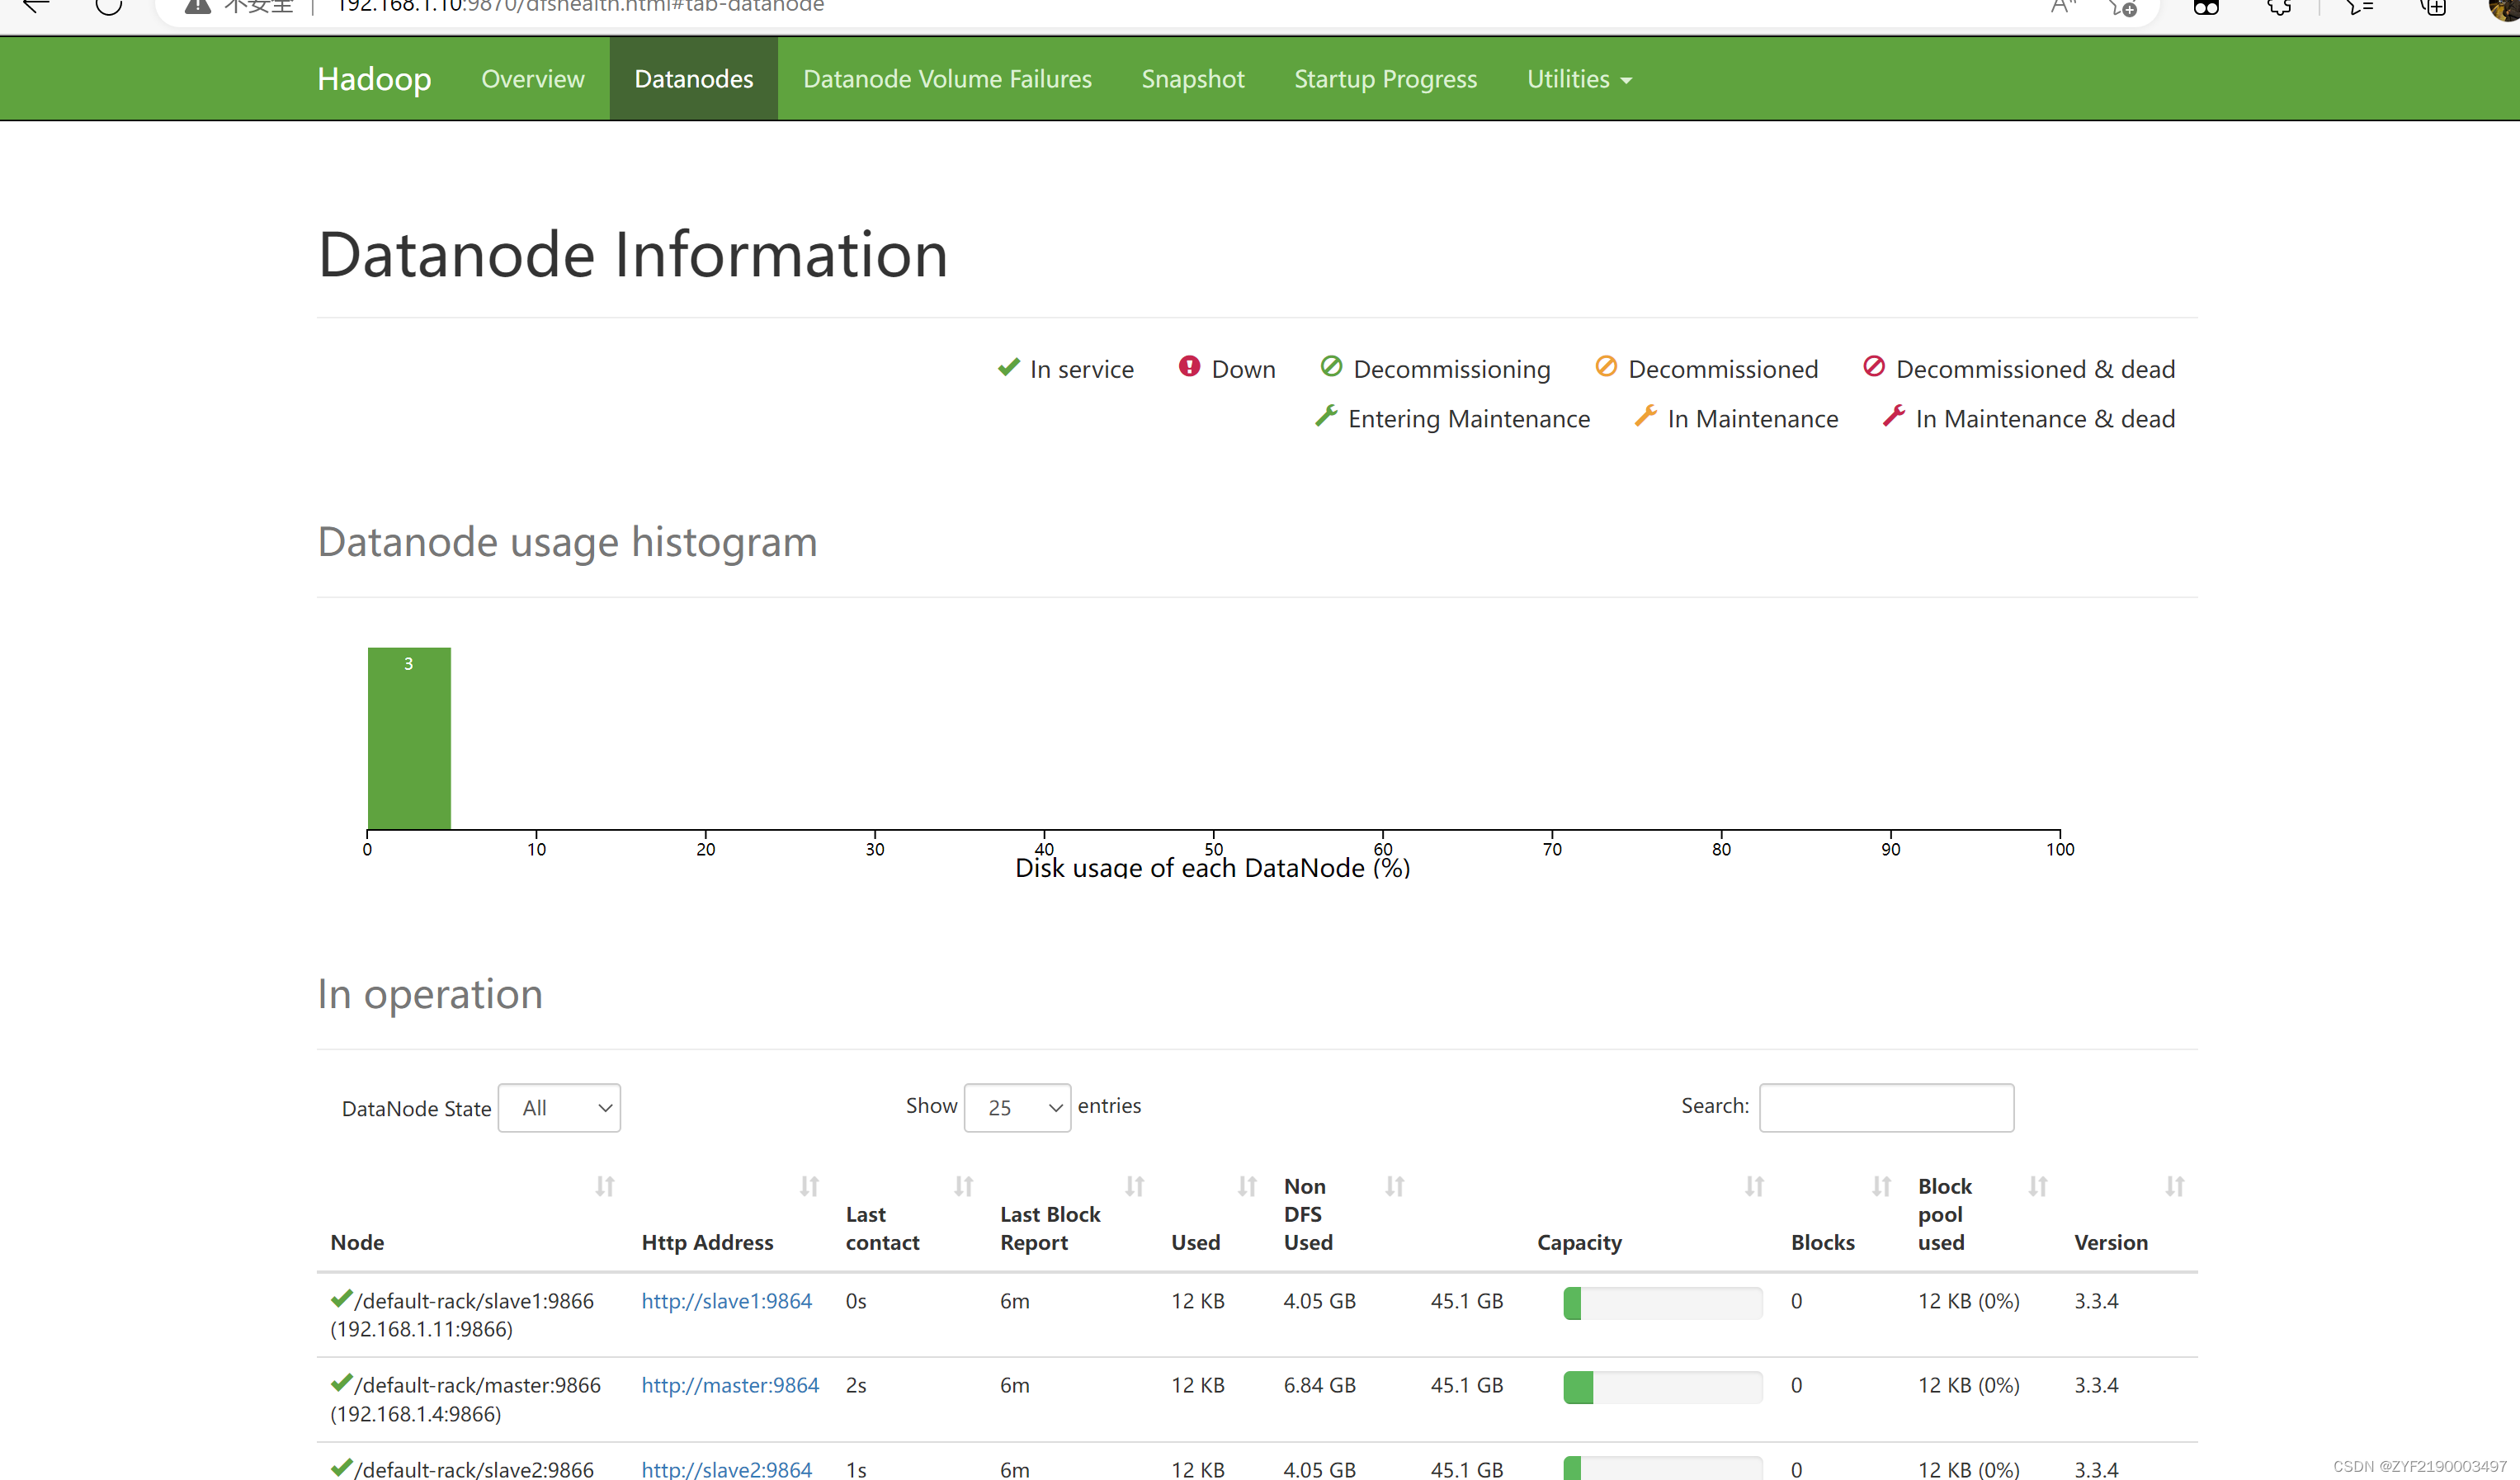Sort by Version column arrows icon
The height and width of the screenshot is (1480, 2520).
point(2174,1186)
